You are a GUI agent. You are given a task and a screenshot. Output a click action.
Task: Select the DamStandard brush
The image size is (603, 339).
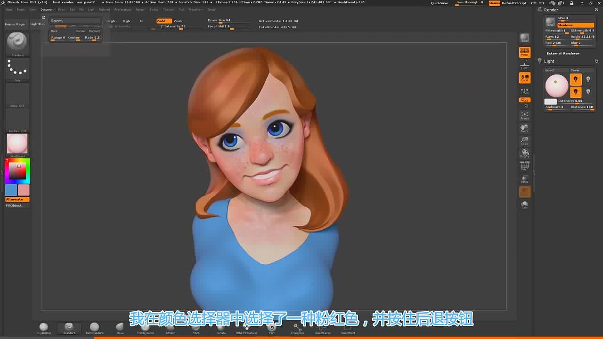click(x=94, y=327)
